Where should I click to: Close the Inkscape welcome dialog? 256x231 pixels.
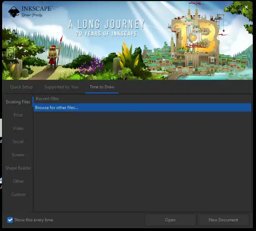(x=246, y=7)
